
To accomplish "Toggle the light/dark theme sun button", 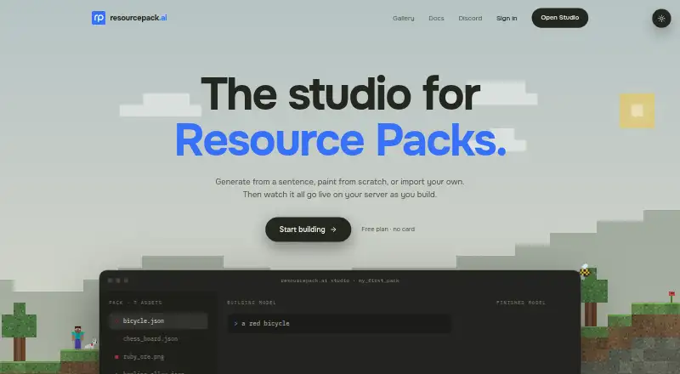I will tap(661, 18).
